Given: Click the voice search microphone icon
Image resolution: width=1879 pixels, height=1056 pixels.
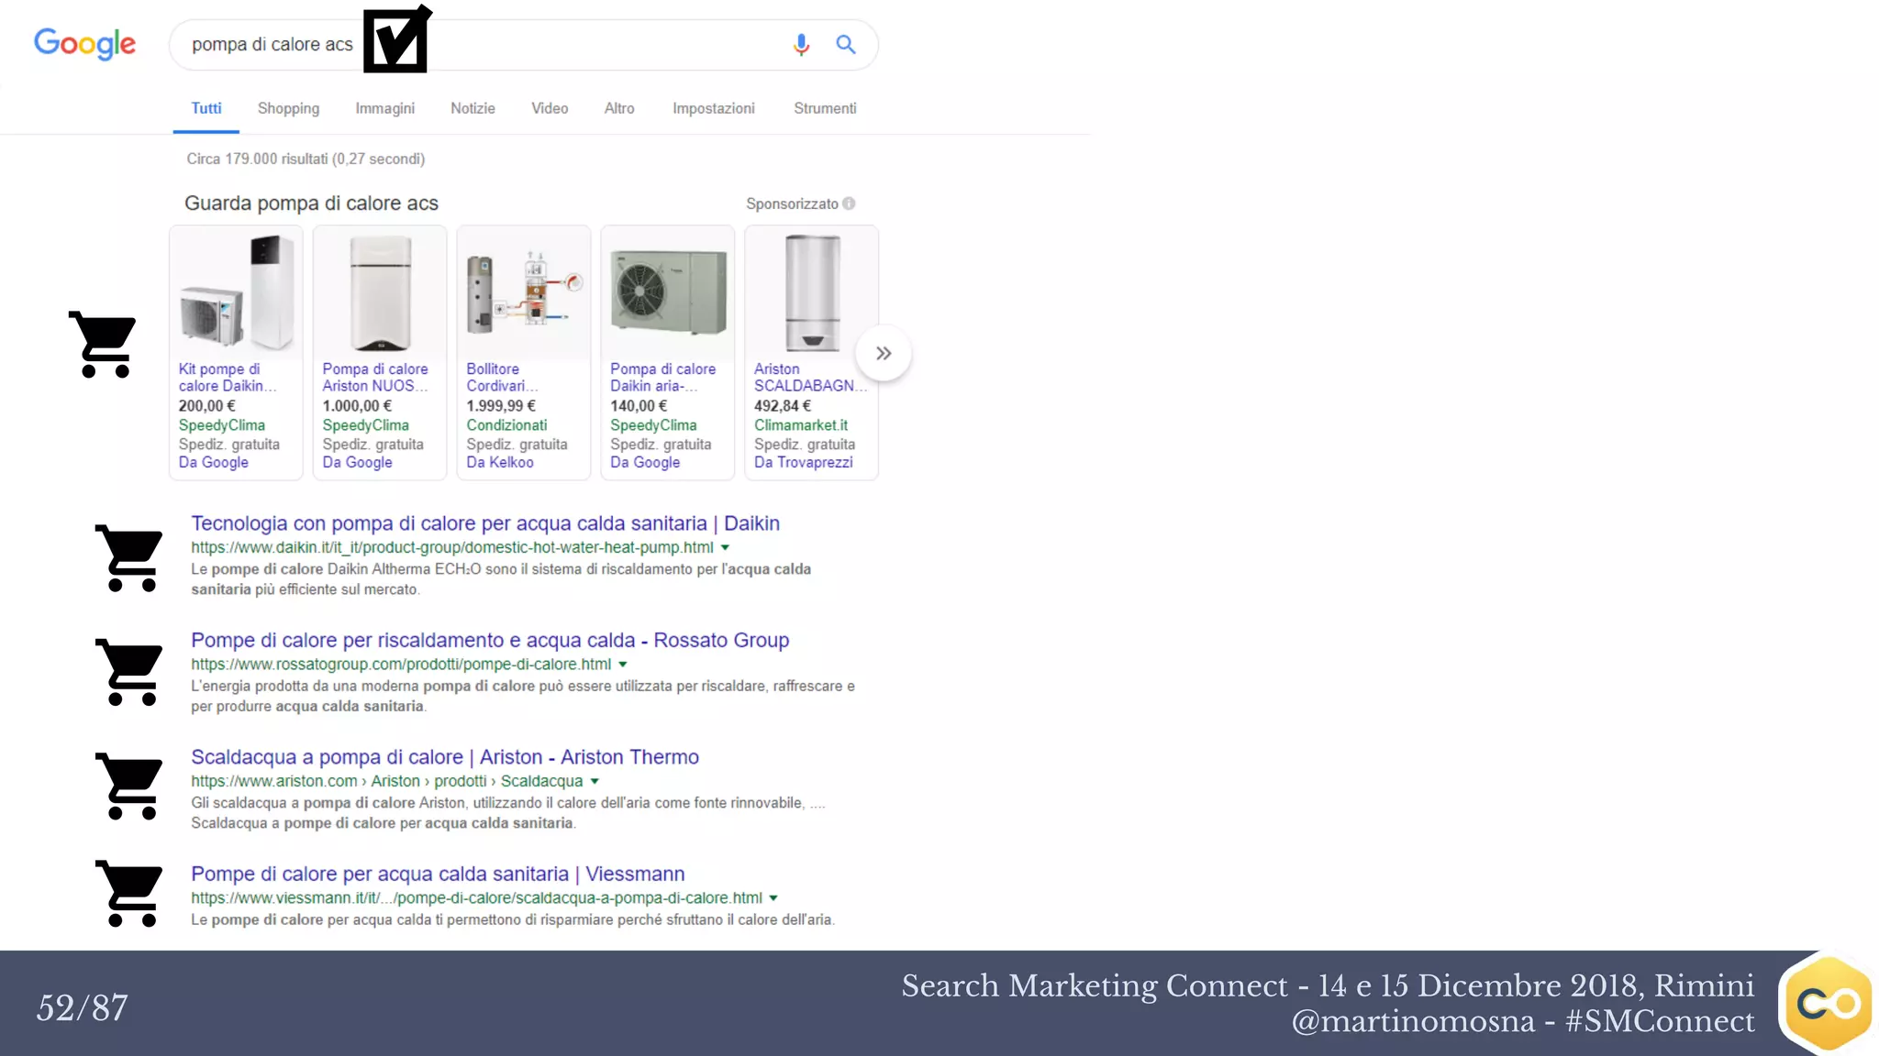Looking at the screenshot, I should (x=801, y=44).
